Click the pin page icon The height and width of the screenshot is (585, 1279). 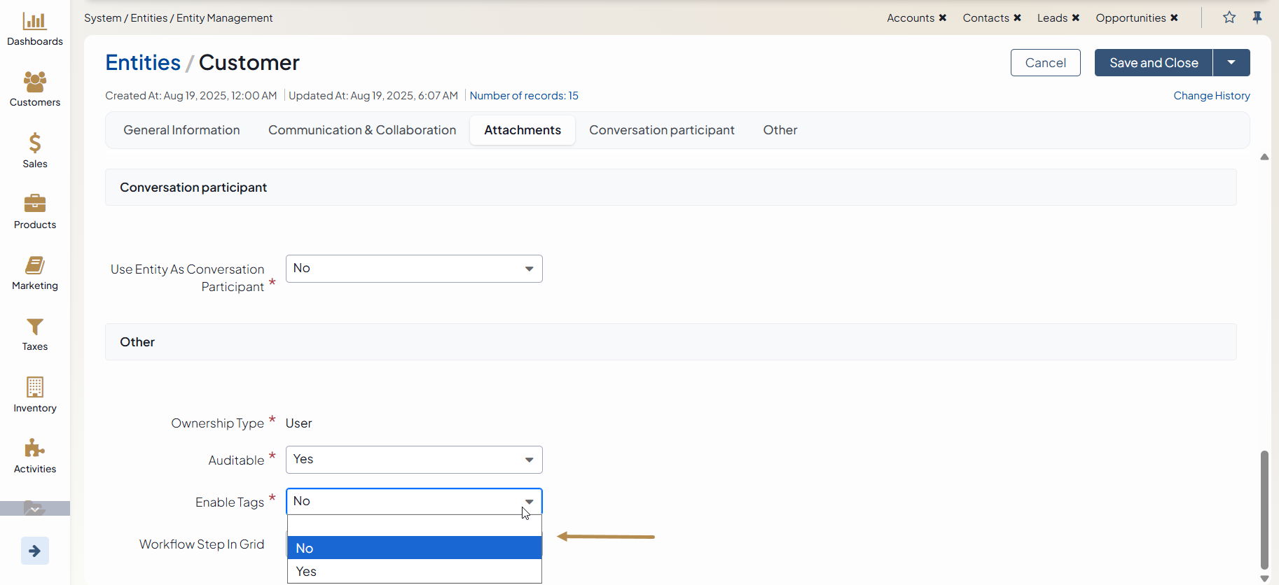tap(1257, 17)
